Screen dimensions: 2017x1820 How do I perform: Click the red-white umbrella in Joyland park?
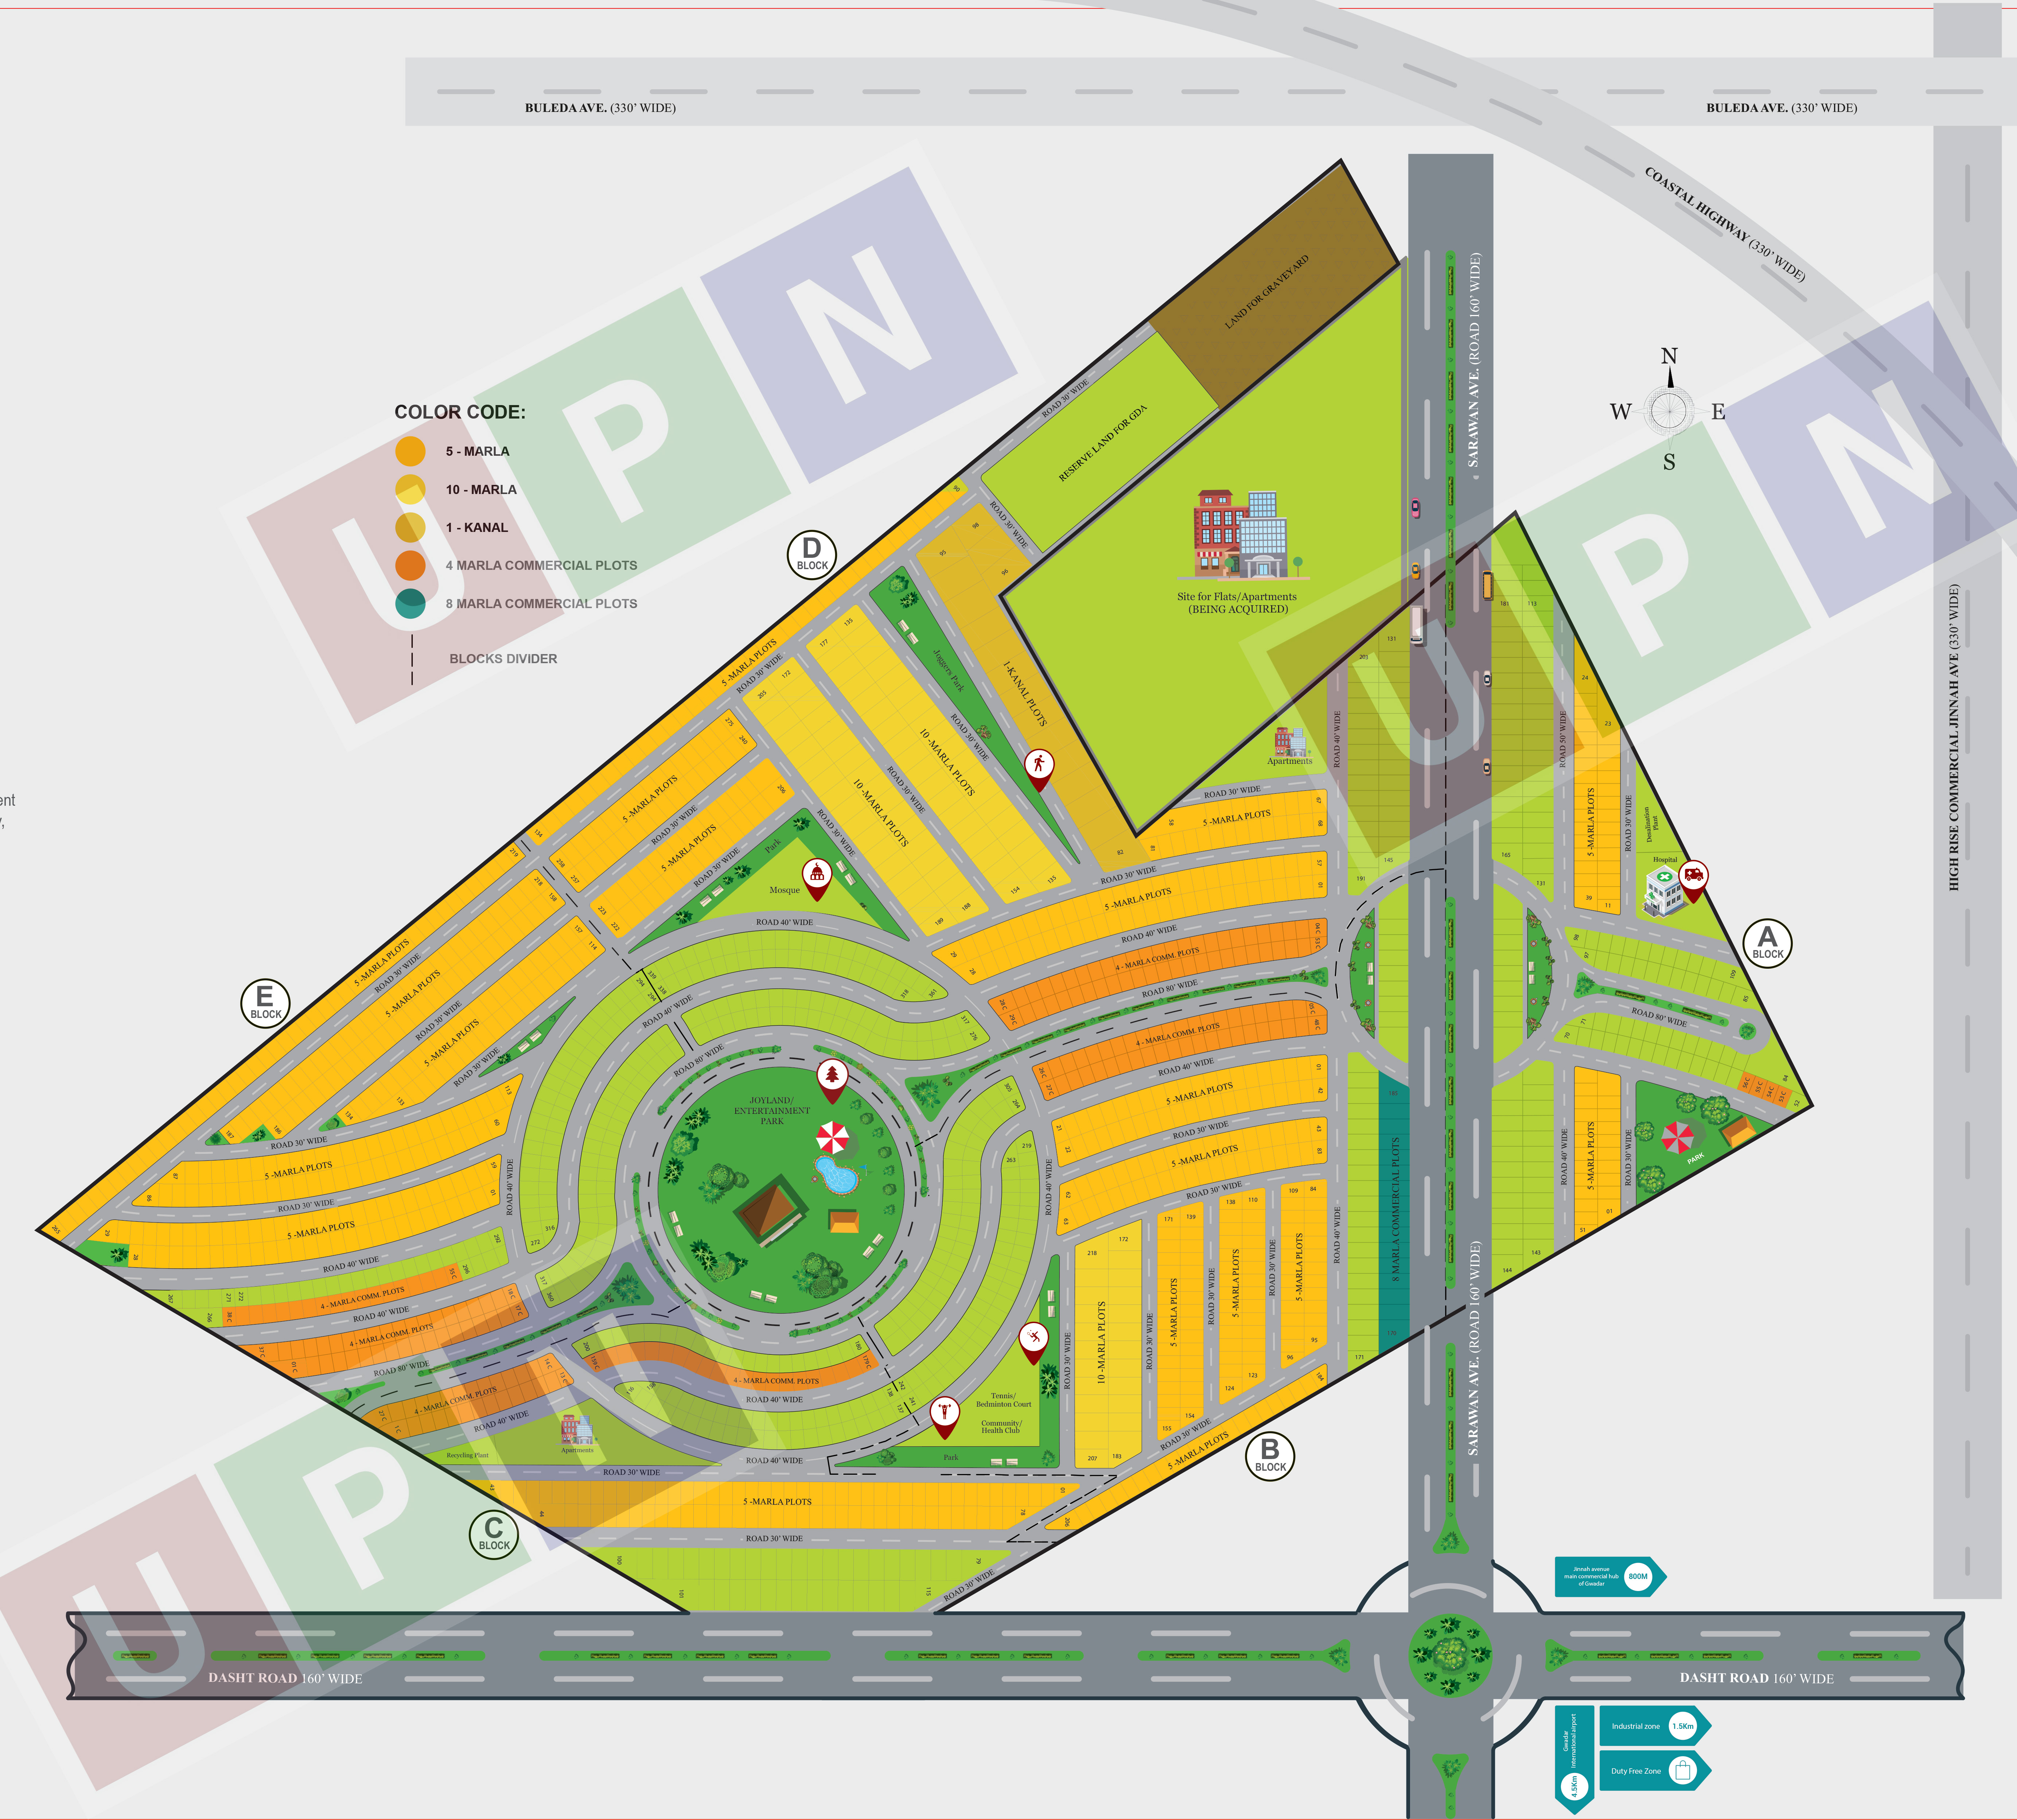pyautogui.click(x=832, y=1137)
